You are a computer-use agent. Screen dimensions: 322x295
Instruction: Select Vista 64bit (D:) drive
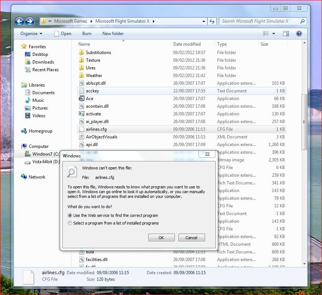tap(42, 162)
